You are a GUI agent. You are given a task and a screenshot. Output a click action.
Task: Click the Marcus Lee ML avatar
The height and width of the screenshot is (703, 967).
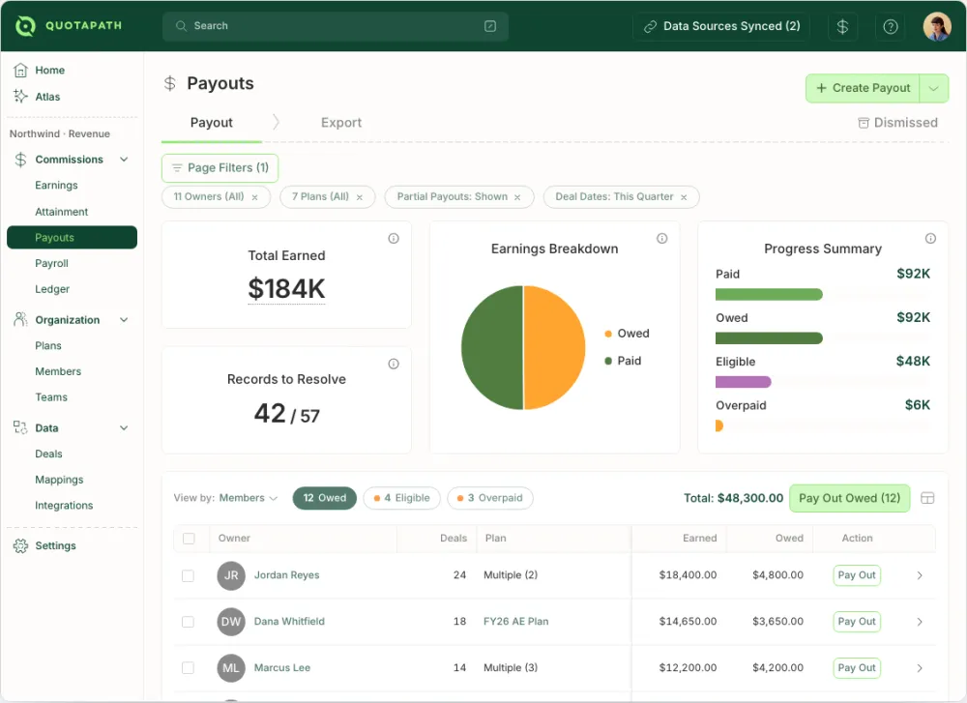[x=231, y=668]
